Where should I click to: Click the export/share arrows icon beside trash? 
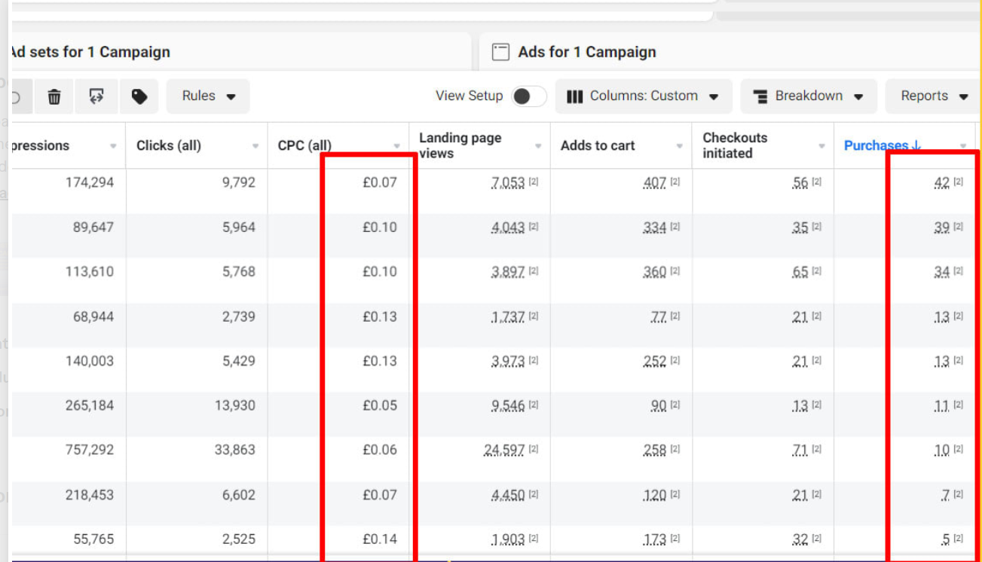coord(96,96)
